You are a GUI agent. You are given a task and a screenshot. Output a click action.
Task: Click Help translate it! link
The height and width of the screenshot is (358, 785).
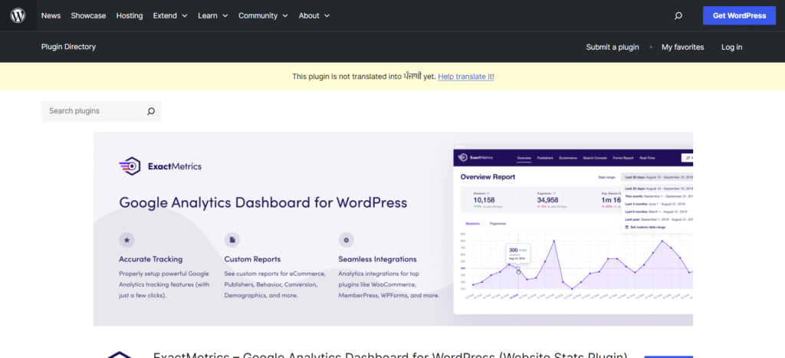click(x=466, y=77)
